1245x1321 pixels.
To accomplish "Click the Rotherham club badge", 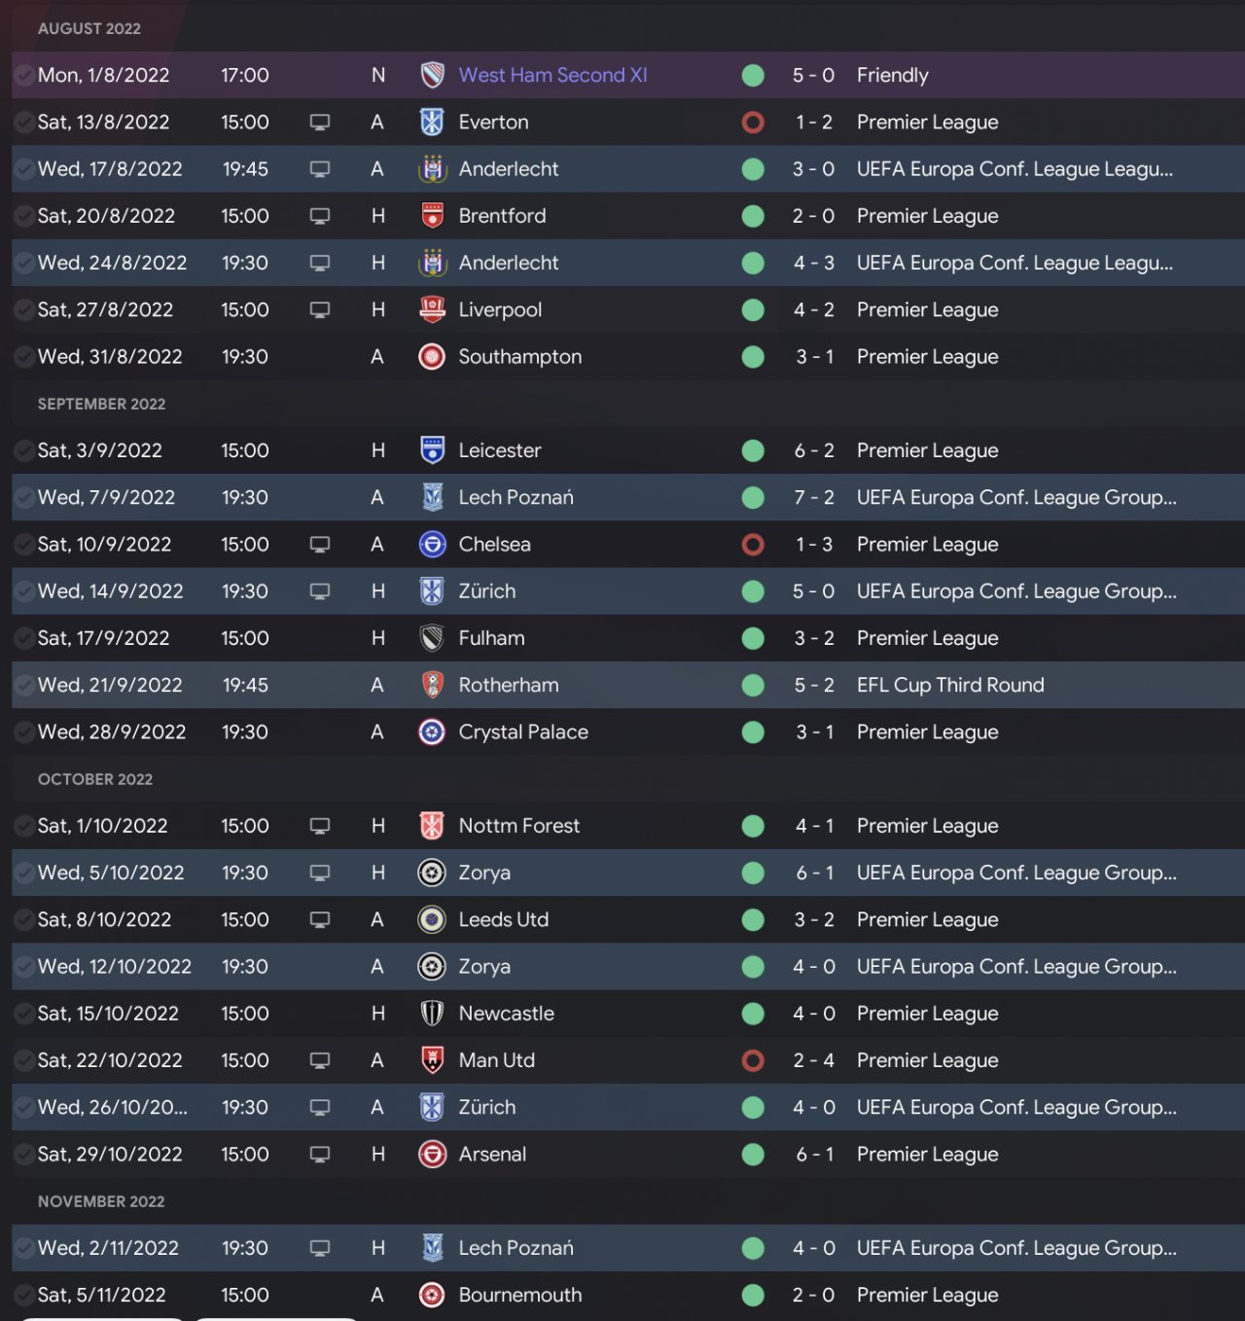I will click(x=432, y=685).
